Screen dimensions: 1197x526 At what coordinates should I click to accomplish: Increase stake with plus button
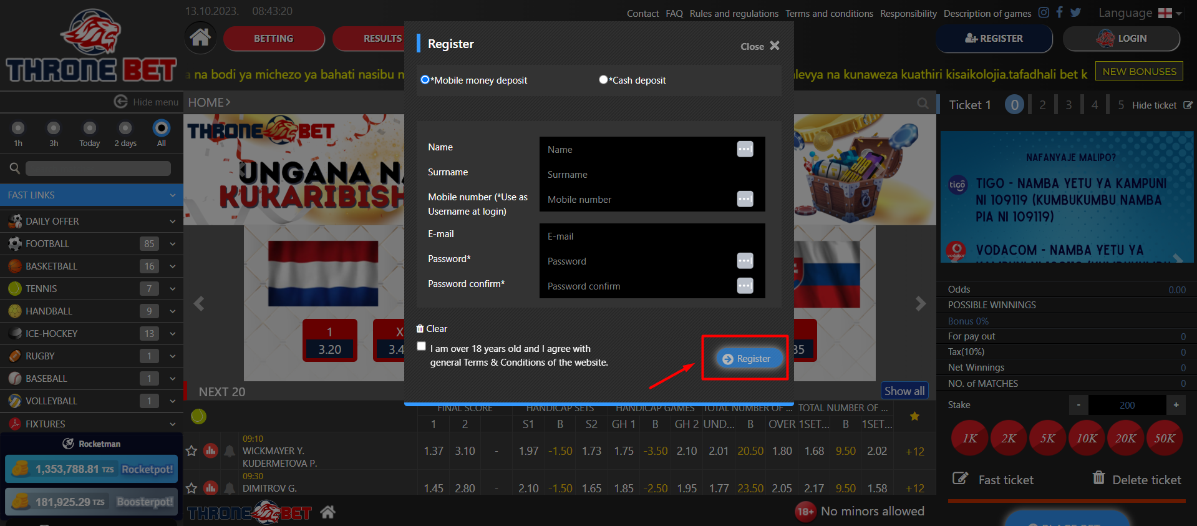click(x=1176, y=405)
